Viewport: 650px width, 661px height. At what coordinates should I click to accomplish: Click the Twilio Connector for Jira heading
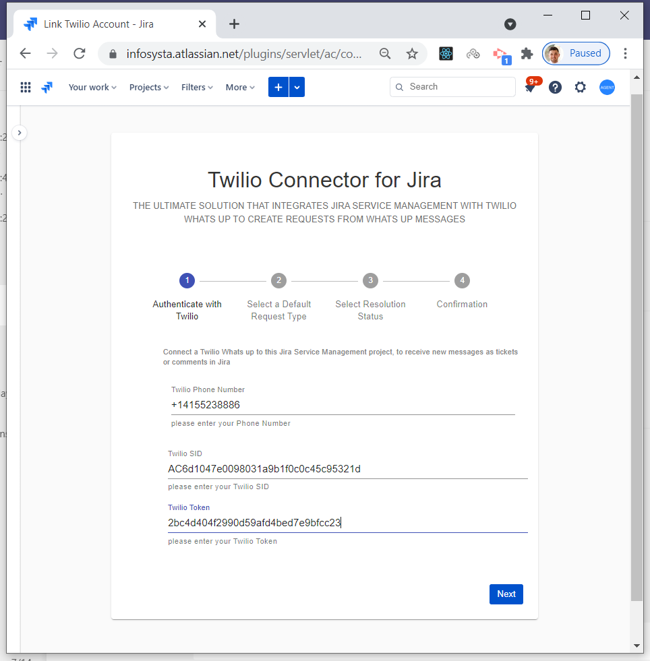pyautogui.click(x=324, y=180)
